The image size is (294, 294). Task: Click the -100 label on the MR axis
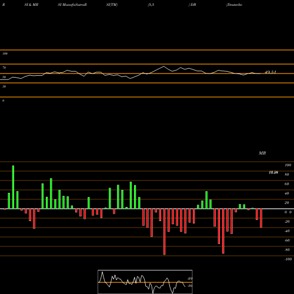(x=288, y=259)
